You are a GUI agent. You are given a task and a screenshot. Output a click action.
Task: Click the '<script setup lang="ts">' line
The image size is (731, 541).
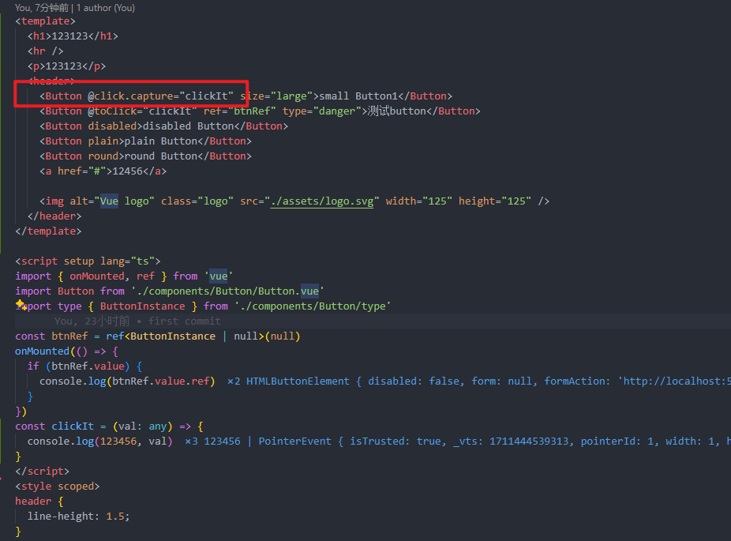tap(88, 261)
